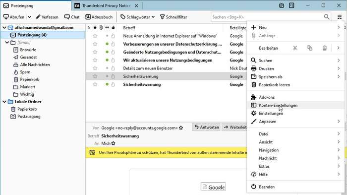
Task: Sort by the thread column icon
Action: tap(89, 27)
